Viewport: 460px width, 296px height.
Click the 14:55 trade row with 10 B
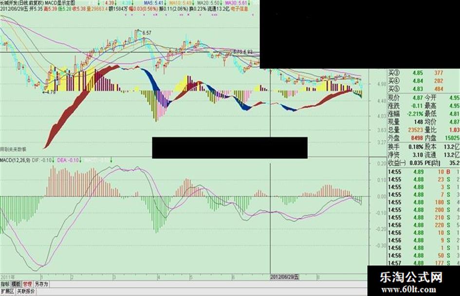click(423, 172)
